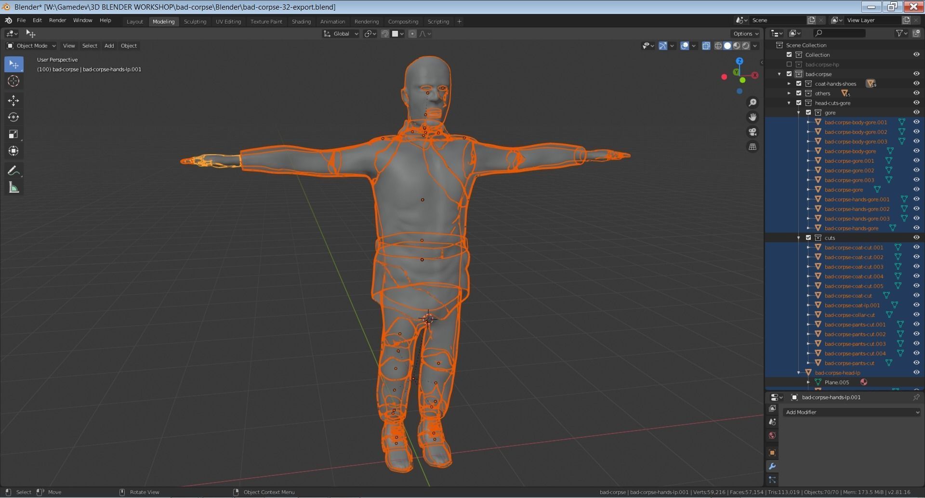This screenshot has height=498, width=925.
Task: Activate the 3D Cursor tool
Action: pos(13,81)
